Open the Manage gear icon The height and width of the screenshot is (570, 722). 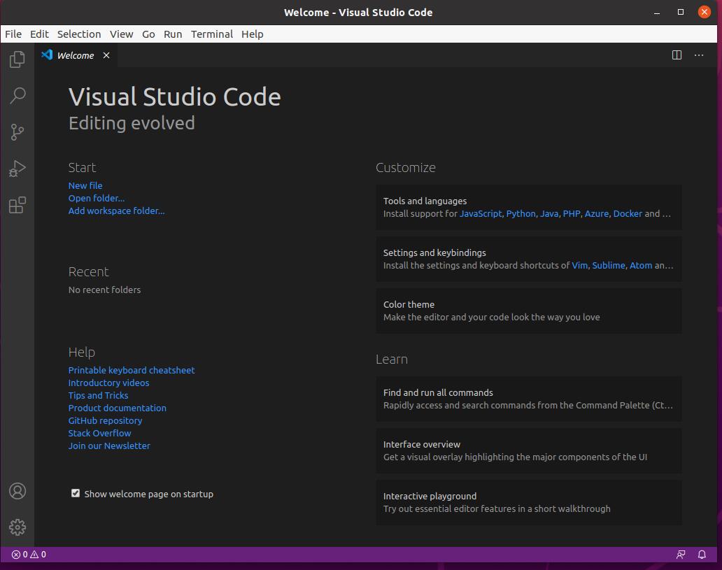pos(17,527)
